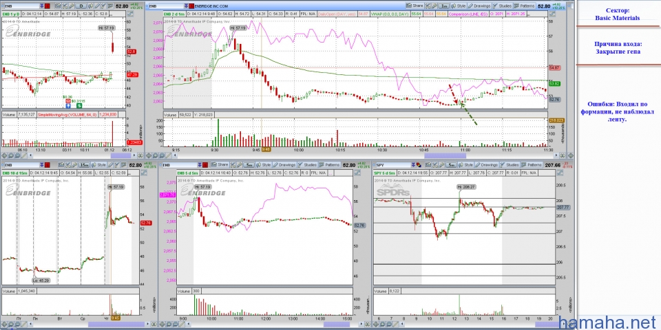The height and width of the screenshot is (330, 661).
Task: Expand the symbol dropdown arrow in the SPY chart
Action: [413, 165]
